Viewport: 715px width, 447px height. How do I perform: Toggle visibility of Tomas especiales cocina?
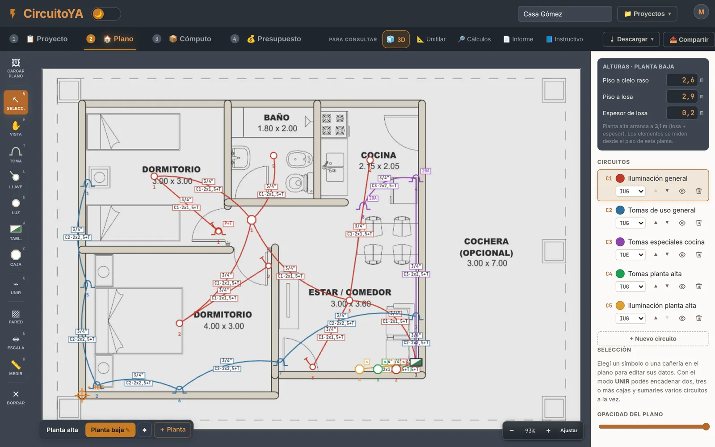(x=682, y=254)
